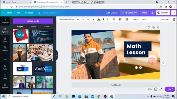
Task: Add notes to the page
Action: coord(149,28)
